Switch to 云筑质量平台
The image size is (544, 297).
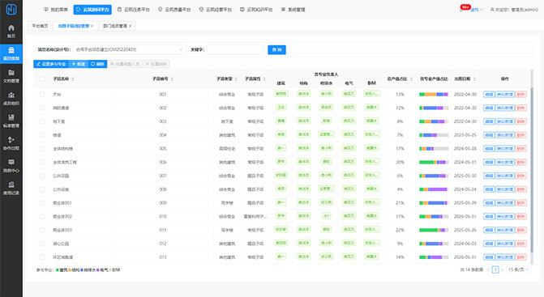coord(174,10)
